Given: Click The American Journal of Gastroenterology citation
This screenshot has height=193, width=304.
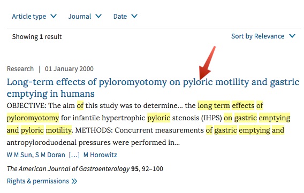Looking at the screenshot, I should pos(85,169).
